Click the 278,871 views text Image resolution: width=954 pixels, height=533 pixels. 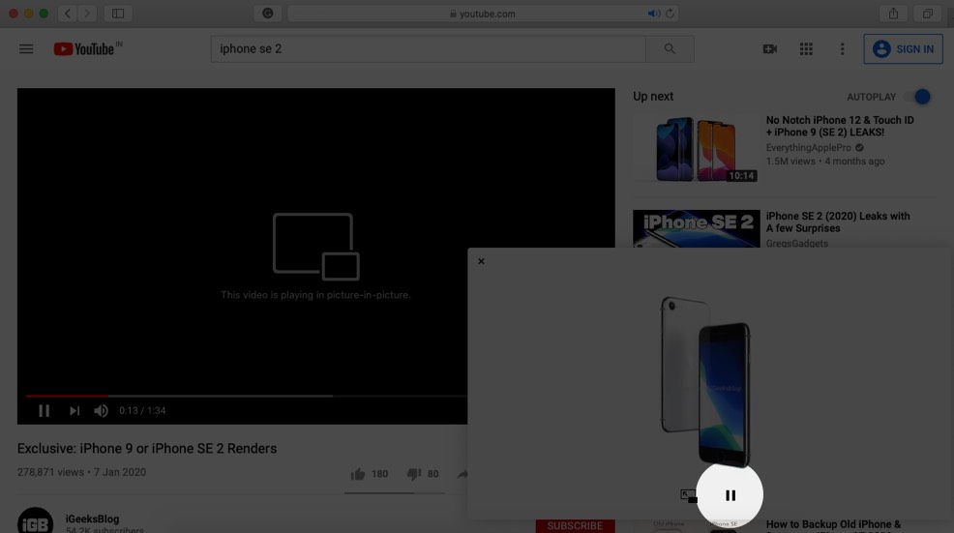(x=50, y=472)
